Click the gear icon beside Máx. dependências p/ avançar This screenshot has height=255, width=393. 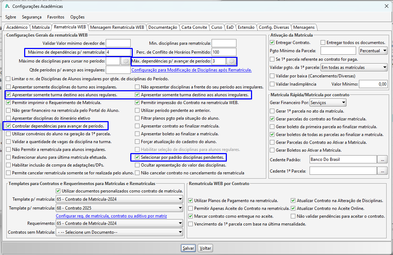(x=231, y=61)
